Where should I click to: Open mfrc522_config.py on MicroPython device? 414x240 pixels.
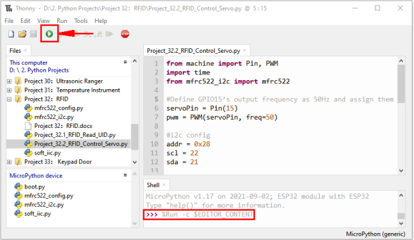point(49,195)
